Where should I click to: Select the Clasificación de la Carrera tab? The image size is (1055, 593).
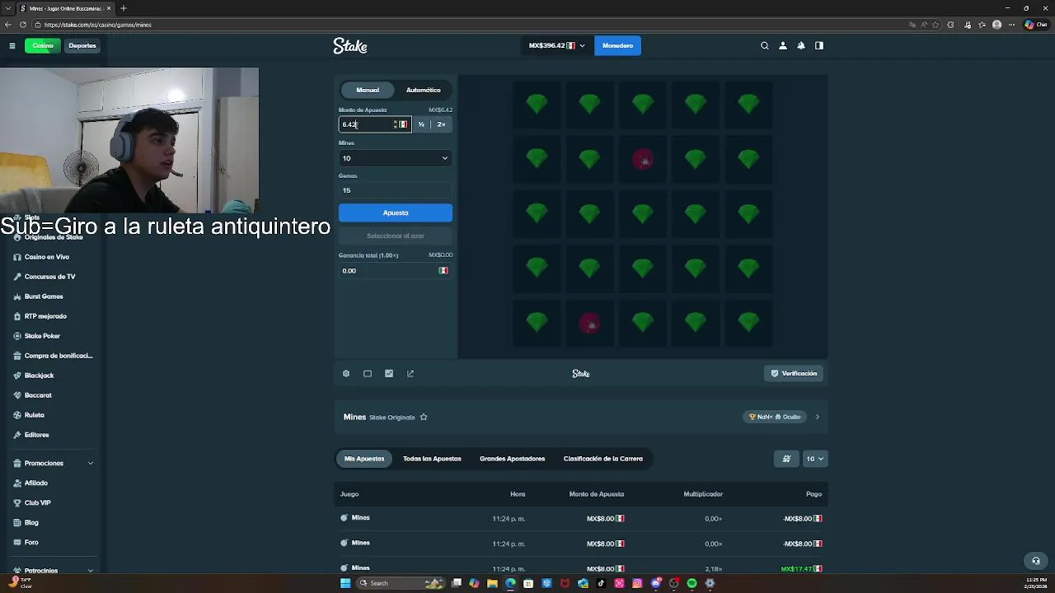[603, 459]
